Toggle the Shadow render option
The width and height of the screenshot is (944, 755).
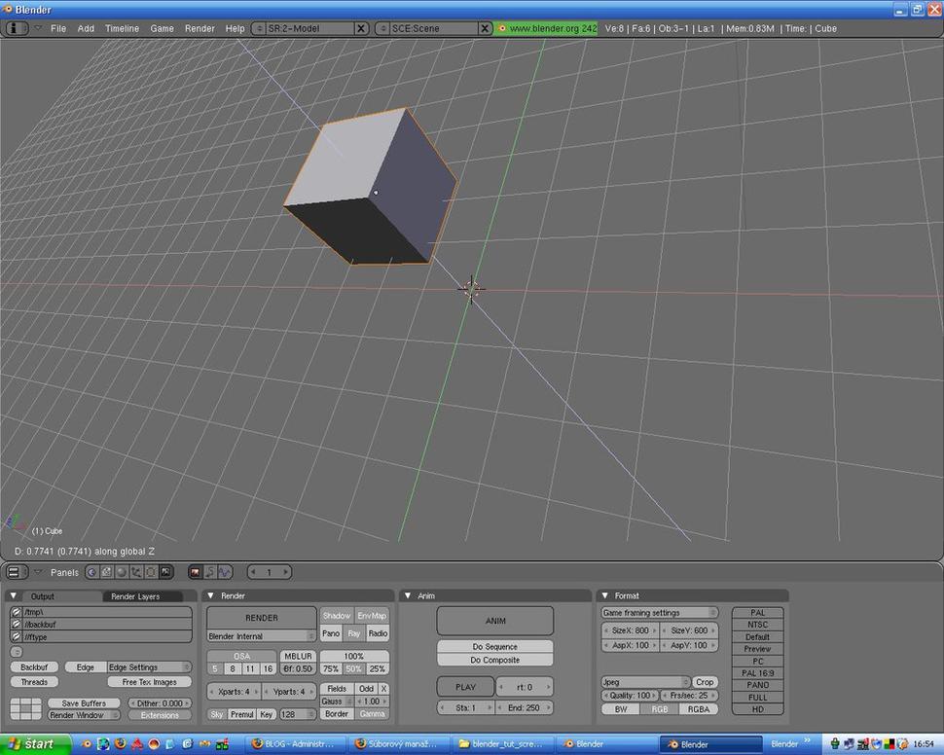[337, 615]
